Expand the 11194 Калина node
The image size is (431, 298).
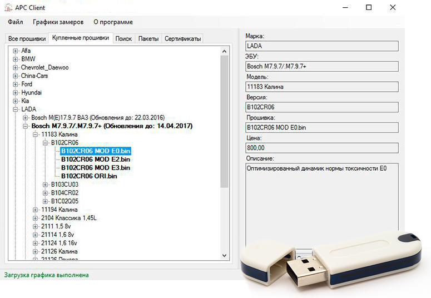[35, 210]
